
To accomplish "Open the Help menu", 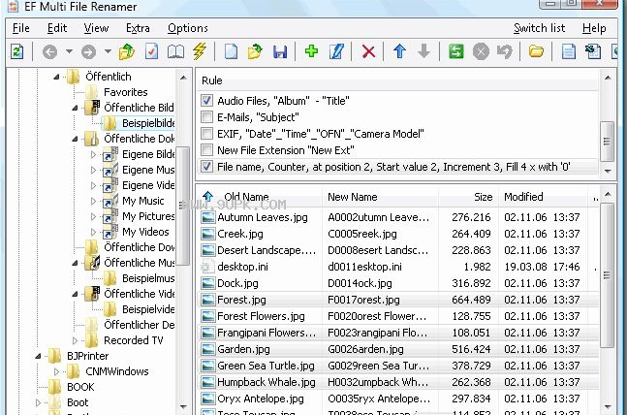I will (x=594, y=28).
